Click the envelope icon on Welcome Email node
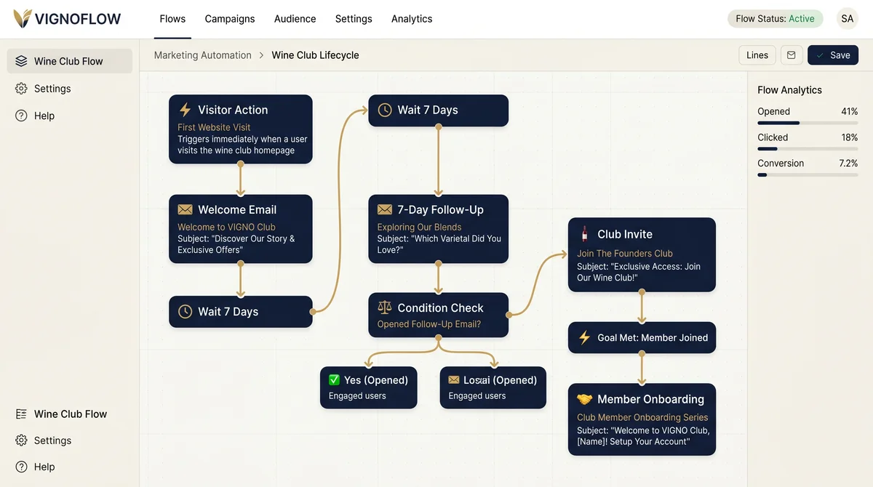This screenshot has width=873, height=487. [185, 209]
